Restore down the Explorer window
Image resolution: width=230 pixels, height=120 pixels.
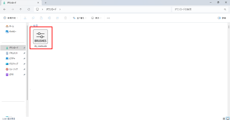tap(218, 3)
